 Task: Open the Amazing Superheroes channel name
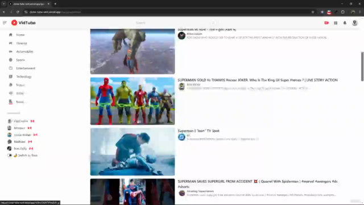[200, 191]
